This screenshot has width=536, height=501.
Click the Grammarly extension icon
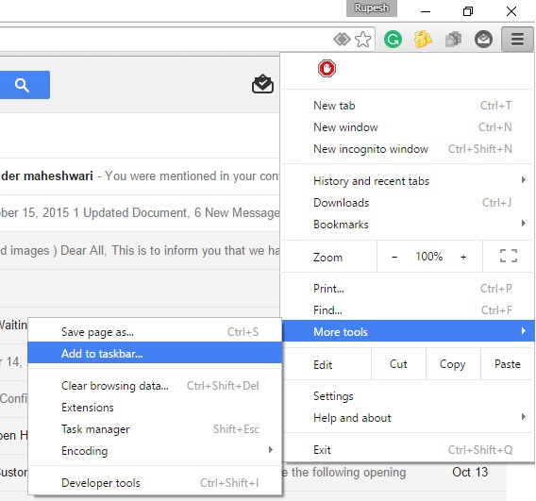(393, 39)
